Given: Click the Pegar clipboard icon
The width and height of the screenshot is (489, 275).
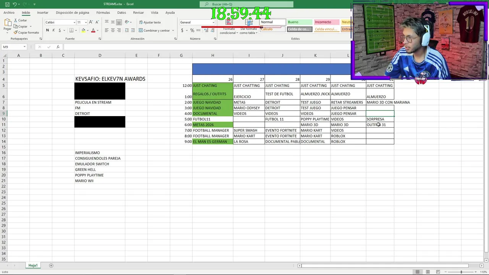Looking at the screenshot, I should 7,23.
